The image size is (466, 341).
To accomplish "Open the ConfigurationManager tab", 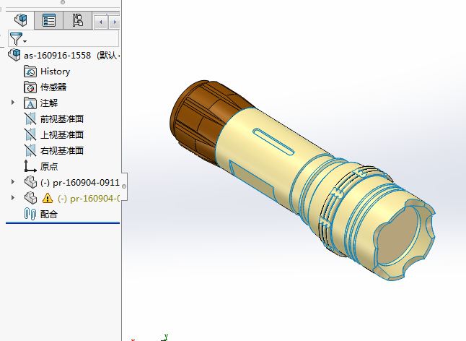I will (77, 20).
